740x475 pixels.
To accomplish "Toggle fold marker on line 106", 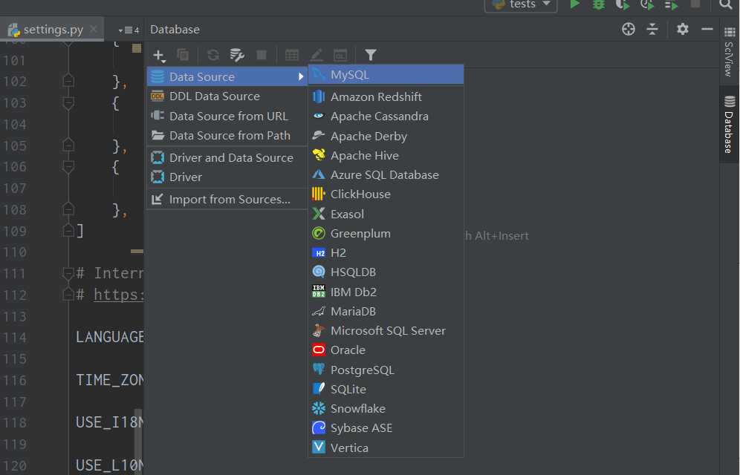I will [x=68, y=166].
